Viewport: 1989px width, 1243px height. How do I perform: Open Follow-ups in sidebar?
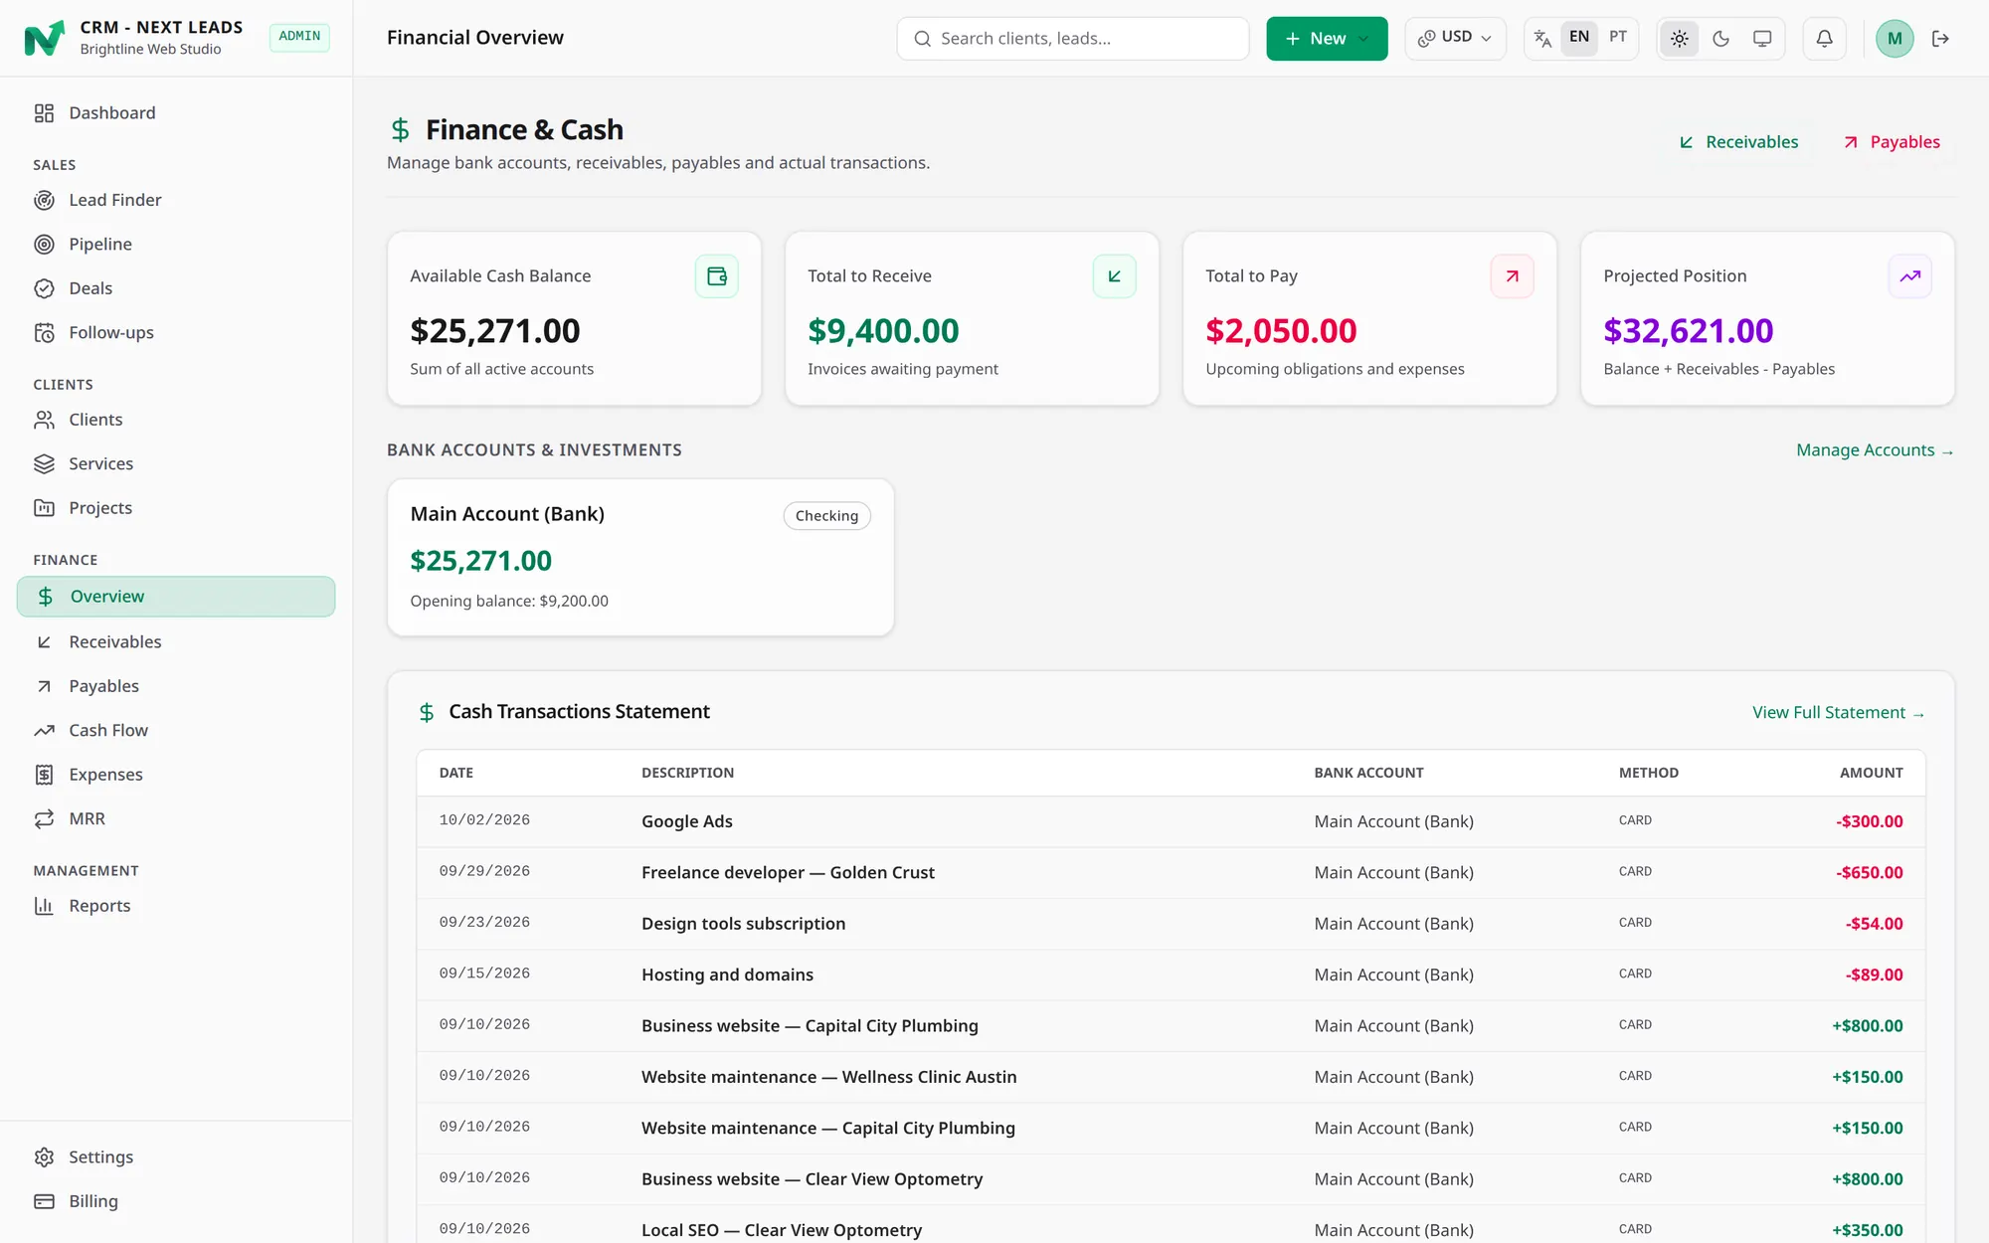click(176, 333)
